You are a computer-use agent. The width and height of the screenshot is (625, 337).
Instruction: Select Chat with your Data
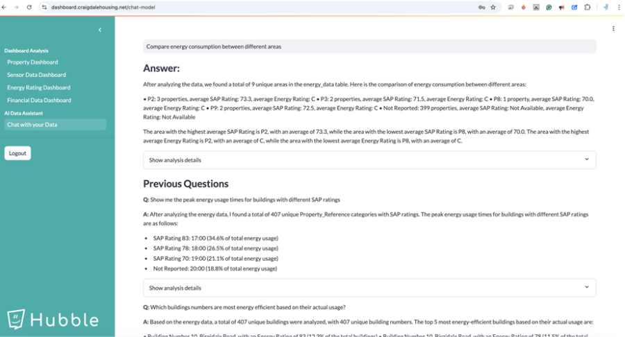click(x=55, y=125)
